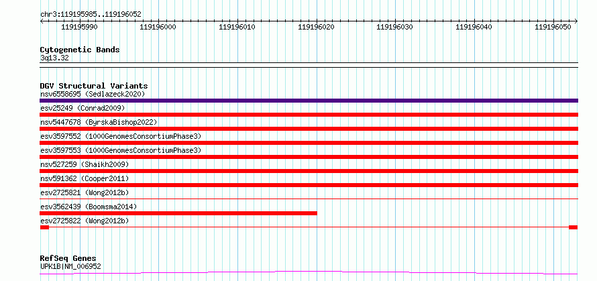Click ruler position 119196020
Image resolution: width=597 pixels, height=281 pixels.
point(317,27)
